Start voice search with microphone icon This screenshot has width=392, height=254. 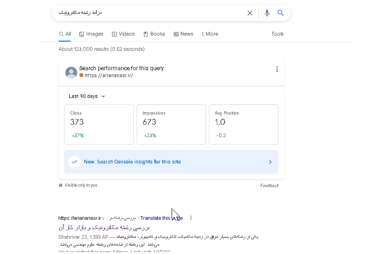pos(267,13)
